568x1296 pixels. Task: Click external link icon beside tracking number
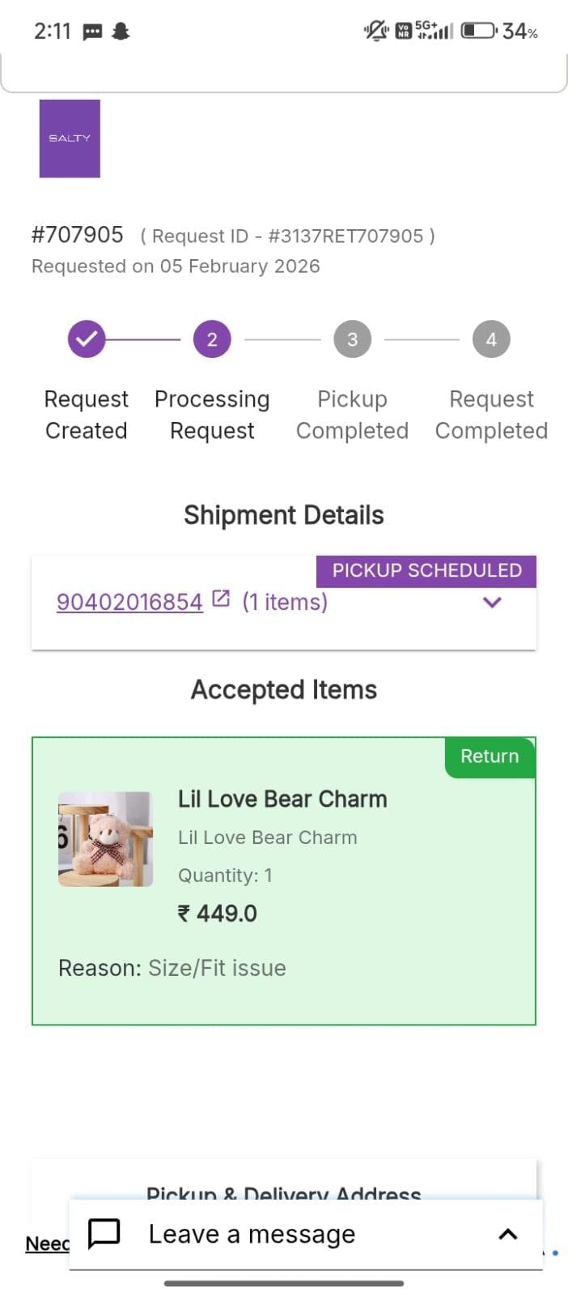coord(221,599)
